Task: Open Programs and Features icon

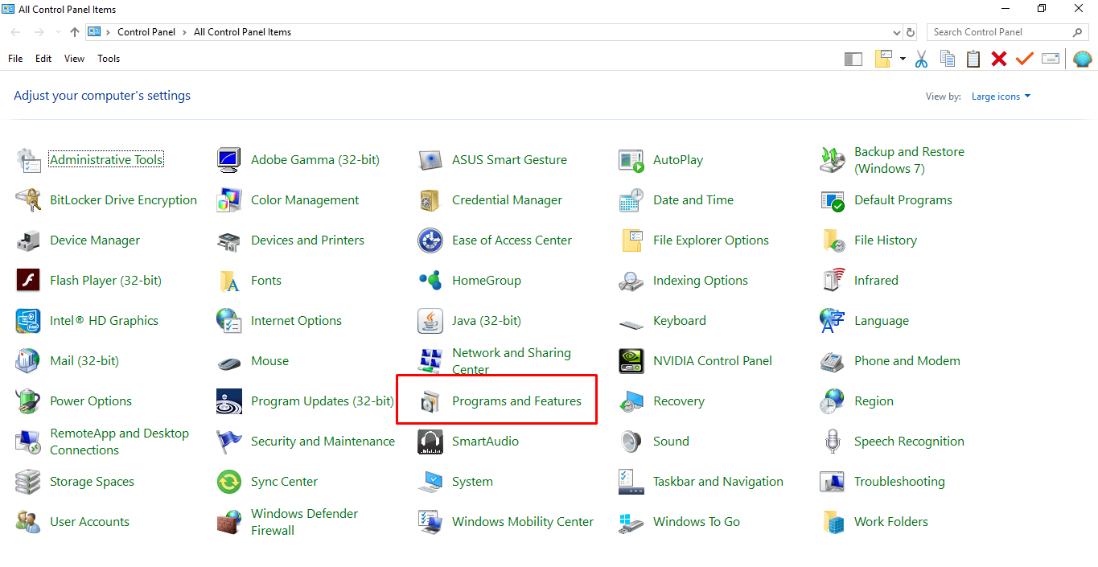Action: (x=430, y=401)
